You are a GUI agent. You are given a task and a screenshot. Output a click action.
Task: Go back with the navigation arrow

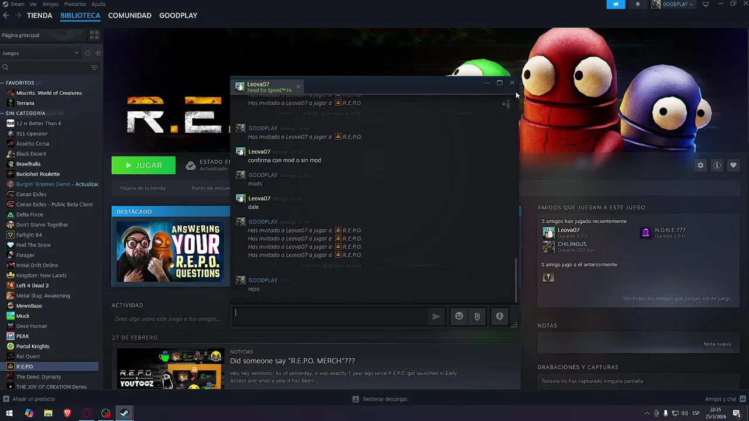[6, 15]
